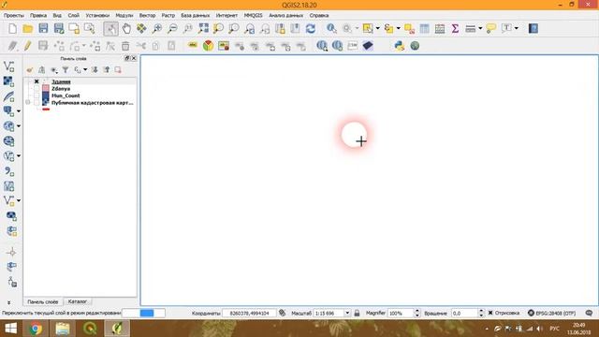Activate Map Tips speech bubble
Image resolution: width=599 pixels, height=337 pixels.
[x=491, y=29]
